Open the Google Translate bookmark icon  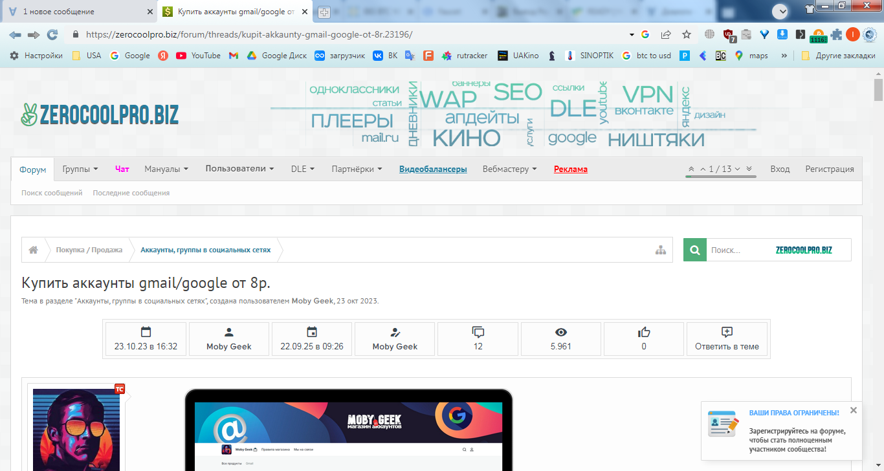click(410, 56)
